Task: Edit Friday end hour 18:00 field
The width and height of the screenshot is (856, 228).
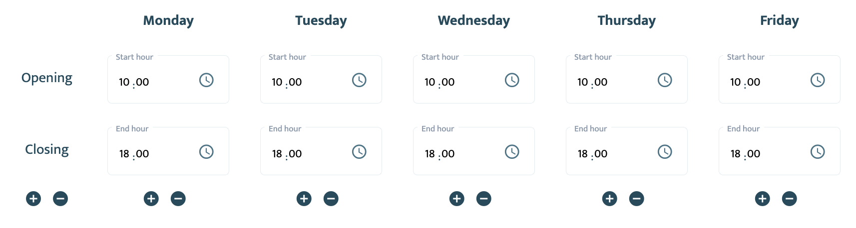Action: [780, 151]
